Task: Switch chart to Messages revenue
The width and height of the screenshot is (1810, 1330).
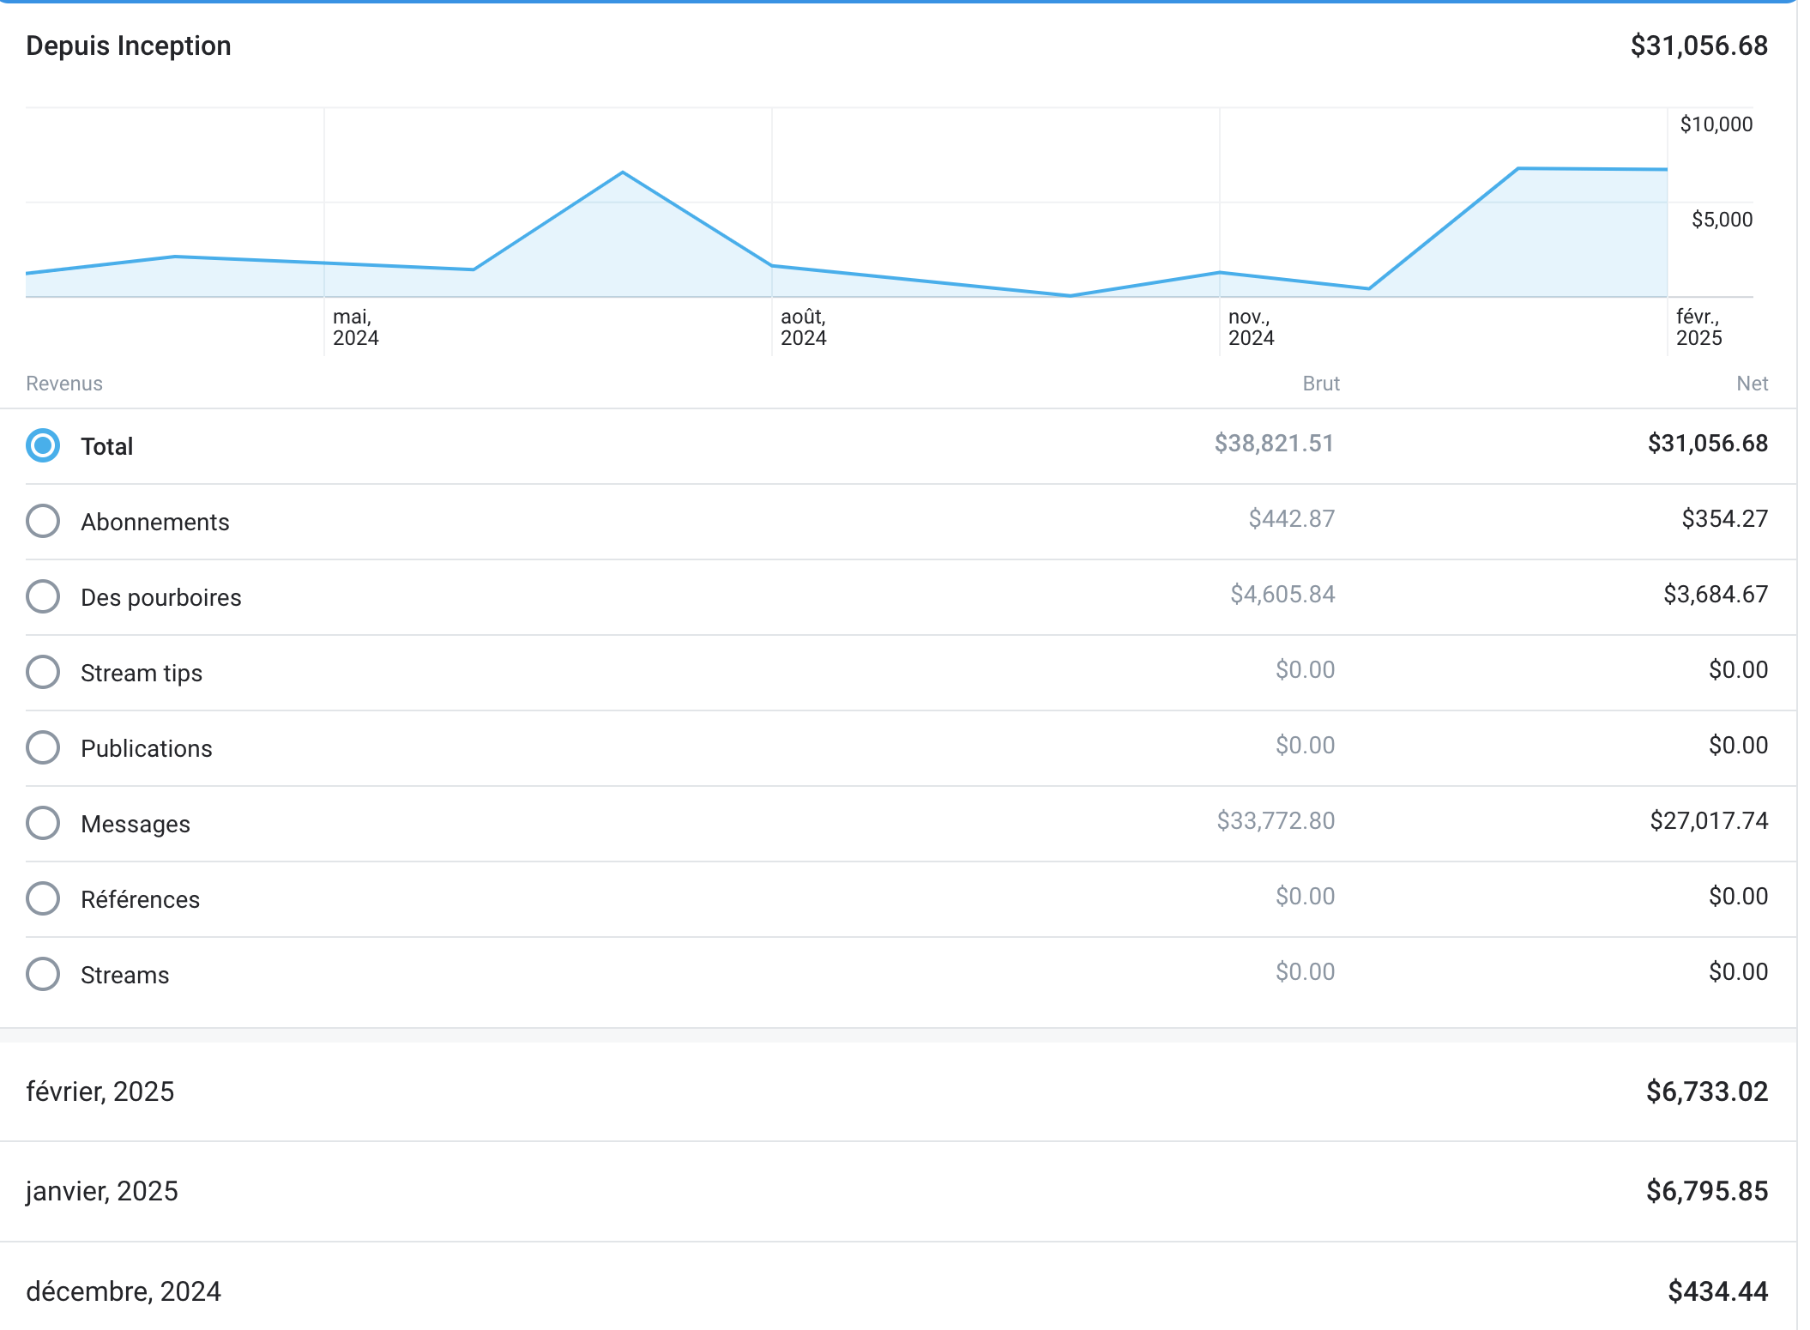Action: (43, 823)
